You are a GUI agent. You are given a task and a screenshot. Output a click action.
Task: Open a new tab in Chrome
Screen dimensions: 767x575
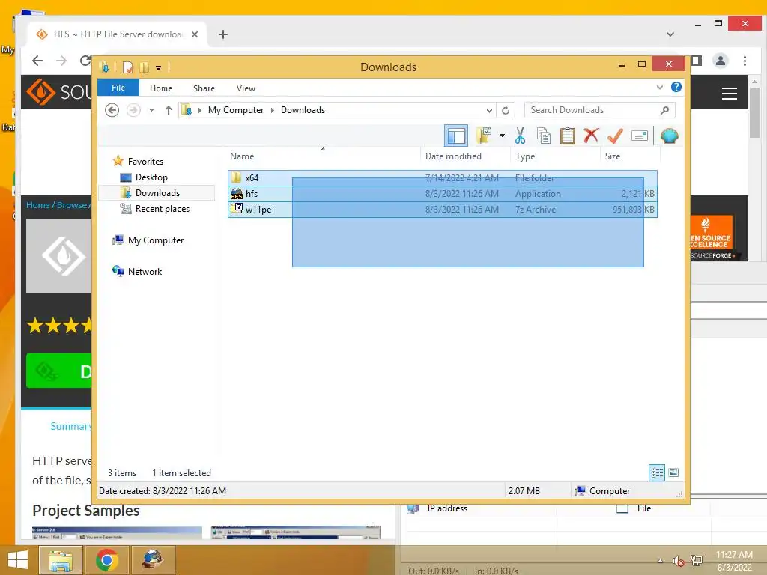click(x=223, y=34)
